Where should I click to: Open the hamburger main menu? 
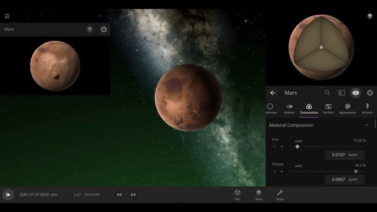point(7,16)
